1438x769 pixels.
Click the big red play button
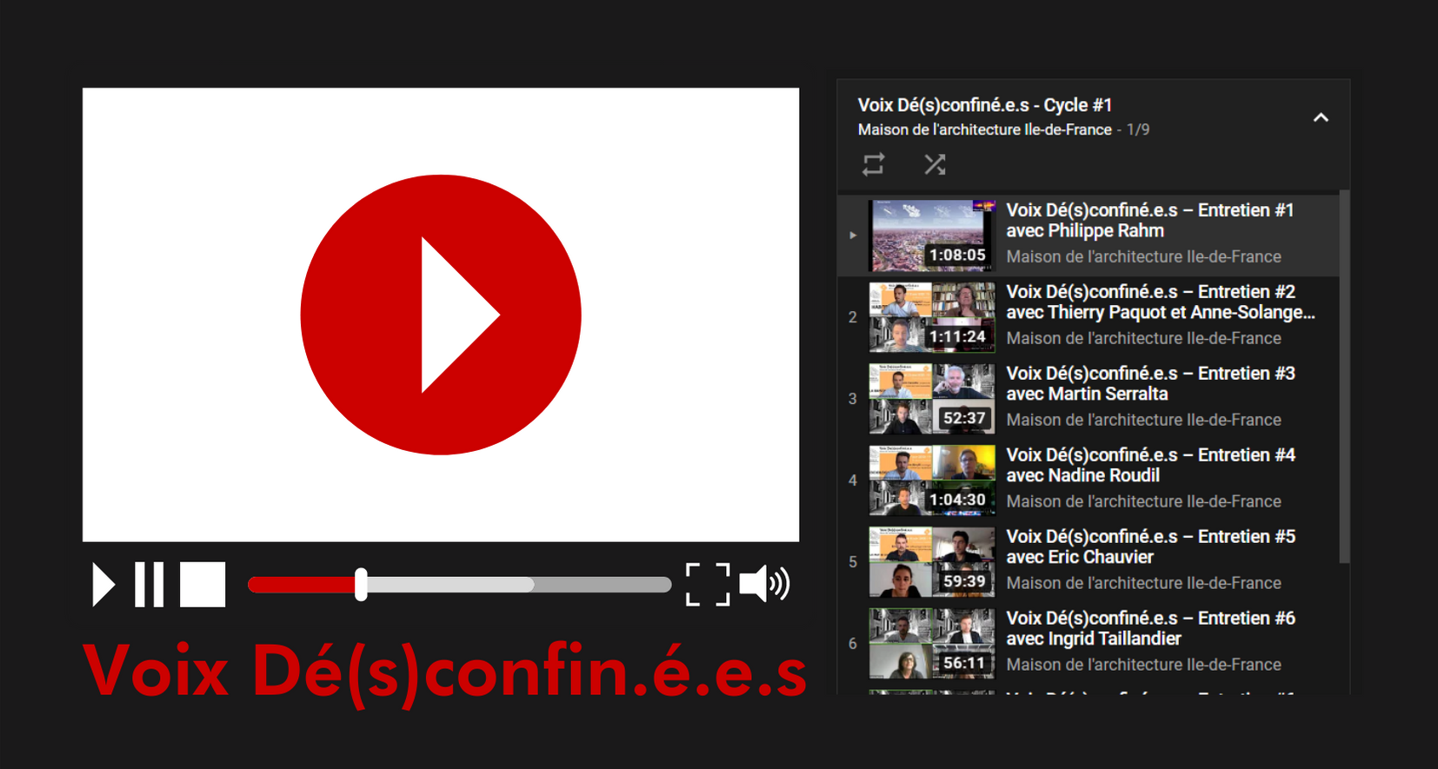pos(441,315)
